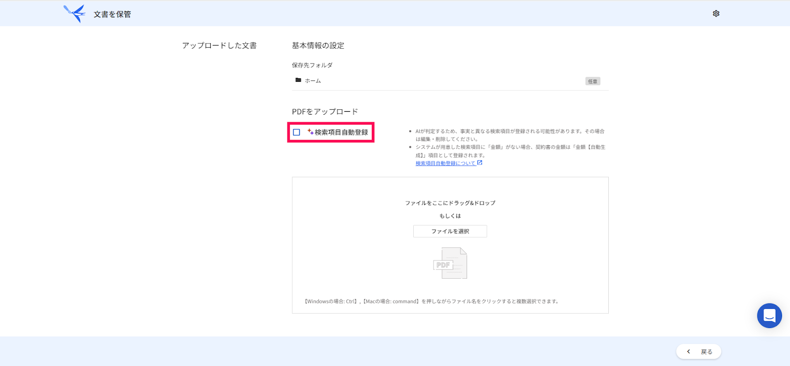This screenshot has width=790, height=366.
Task: Open the 検索項目自動登録について link
Action: tap(445, 163)
